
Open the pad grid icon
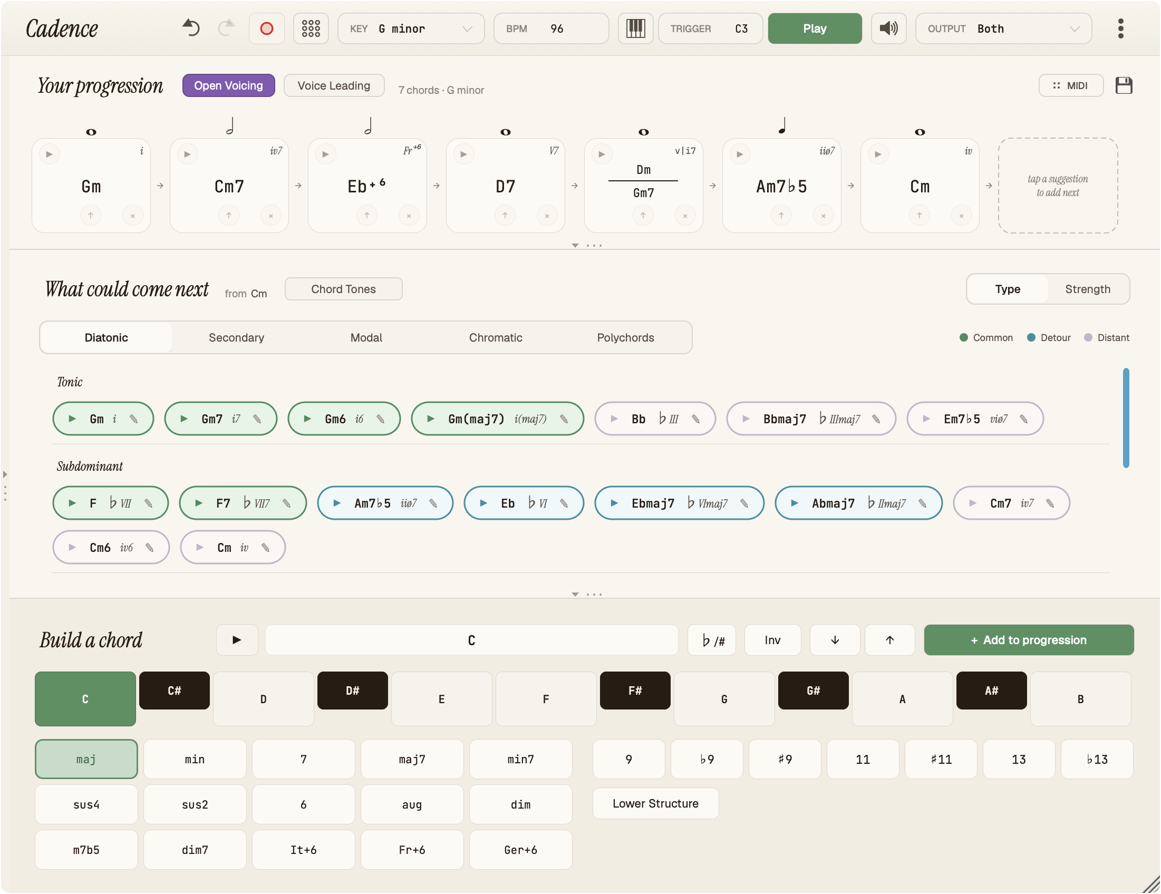click(311, 28)
